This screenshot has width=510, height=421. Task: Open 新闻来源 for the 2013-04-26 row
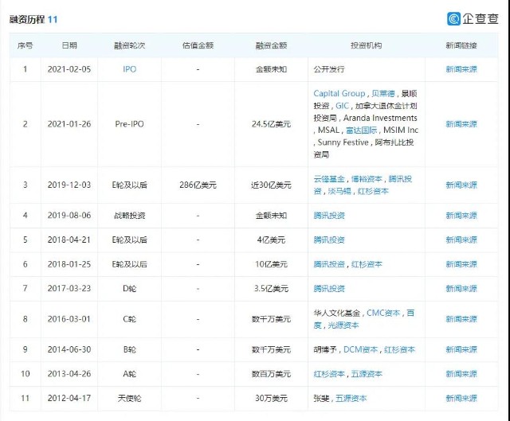click(461, 374)
